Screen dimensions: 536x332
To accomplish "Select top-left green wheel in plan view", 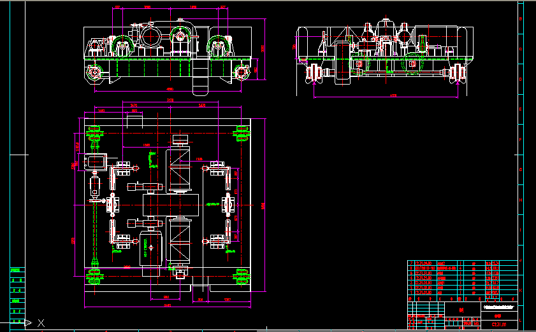I will tap(95, 132).
